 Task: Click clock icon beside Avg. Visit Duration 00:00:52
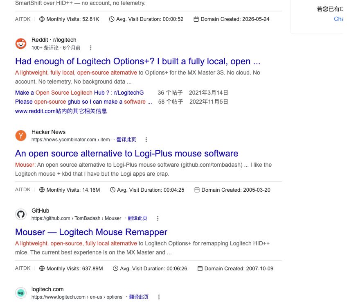point(112,19)
